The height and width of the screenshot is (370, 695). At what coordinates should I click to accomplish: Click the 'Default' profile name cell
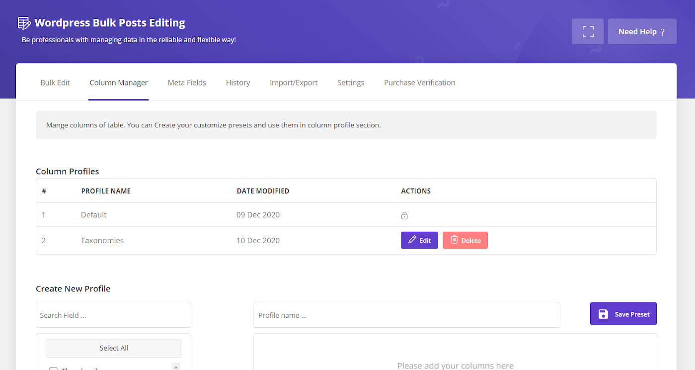94,215
